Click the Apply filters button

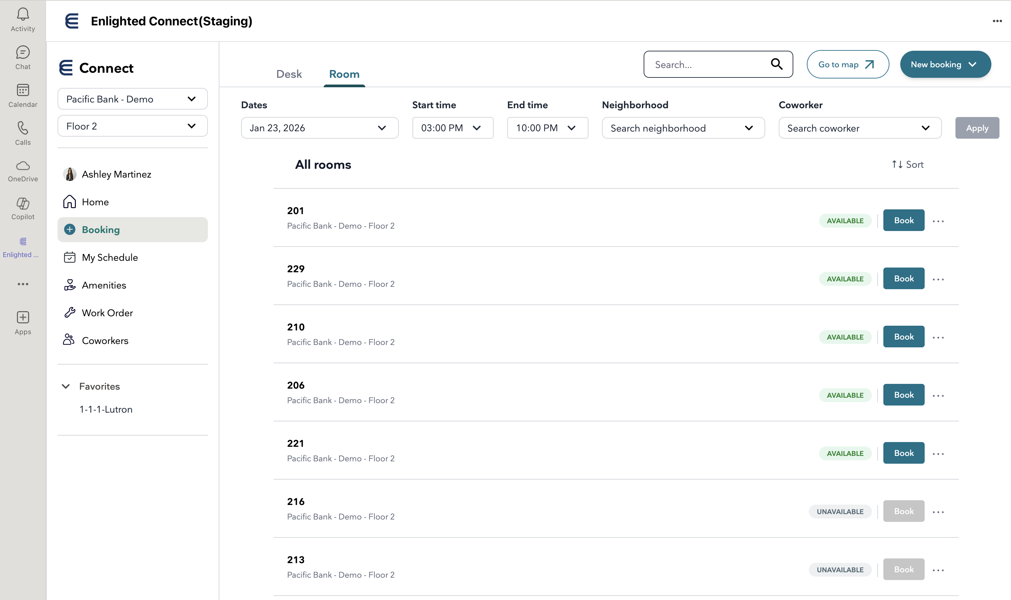coord(977,128)
